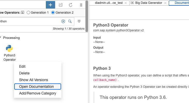Click Show All Versions menu entry
The width and height of the screenshot is (189, 103).
pyautogui.click(x=33, y=80)
